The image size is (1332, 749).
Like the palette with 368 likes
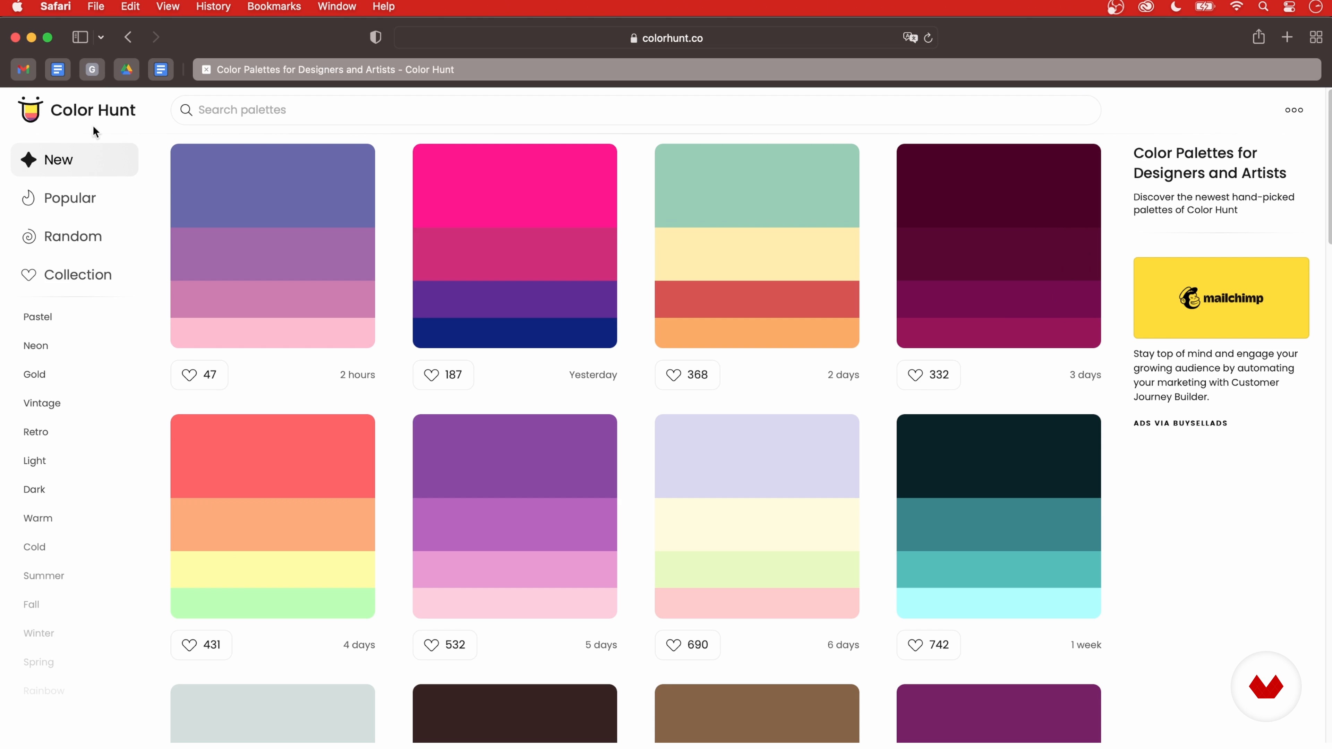[x=687, y=375]
